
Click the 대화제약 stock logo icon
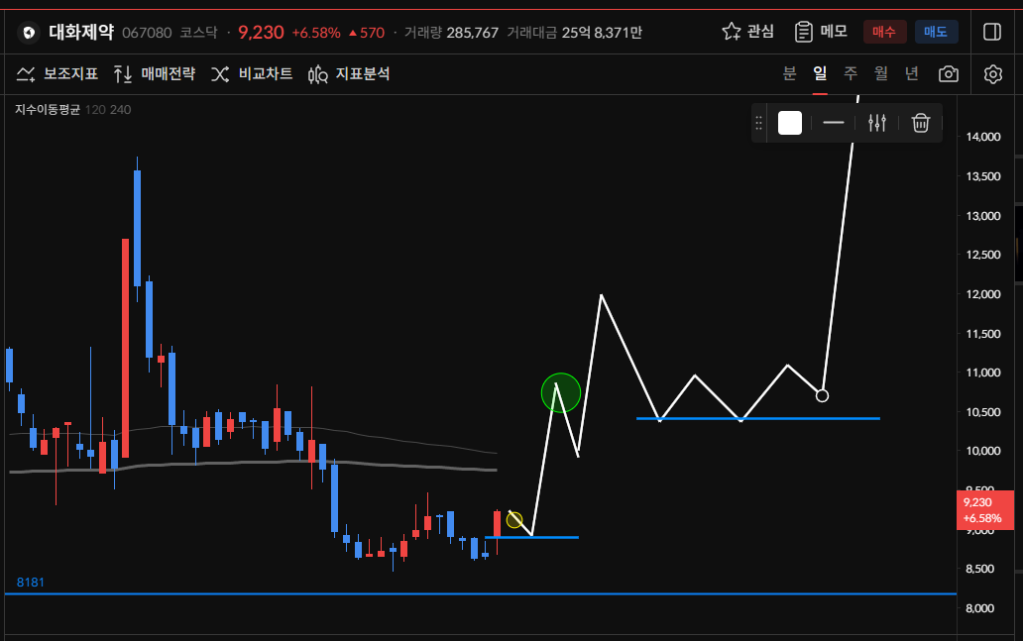coord(28,32)
